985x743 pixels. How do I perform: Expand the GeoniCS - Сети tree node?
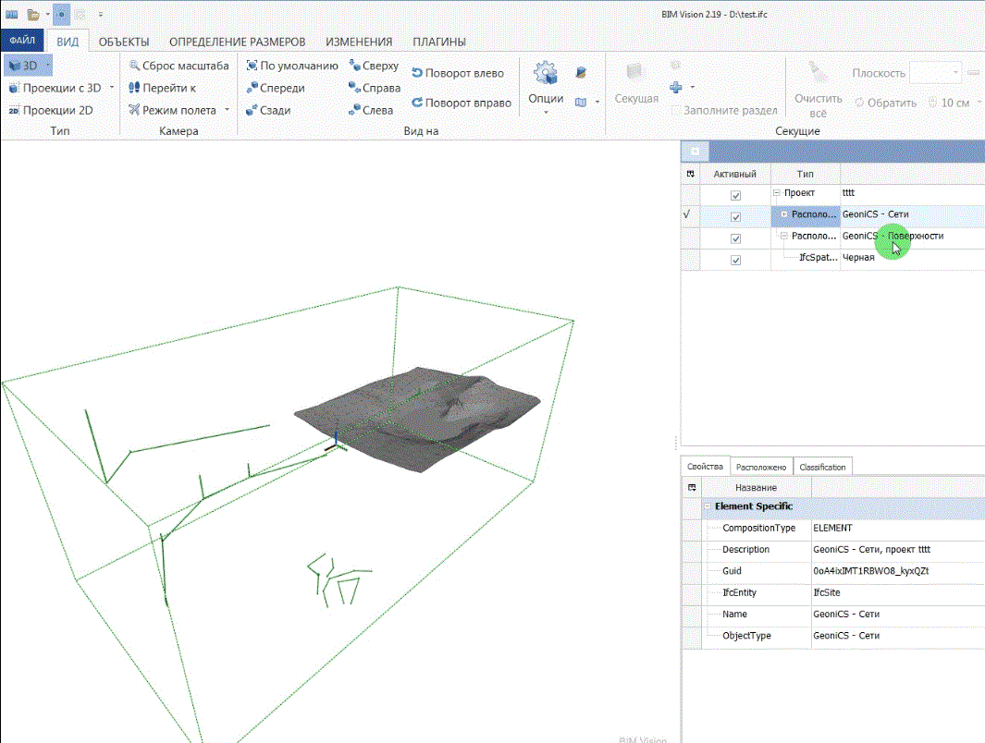coord(784,214)
